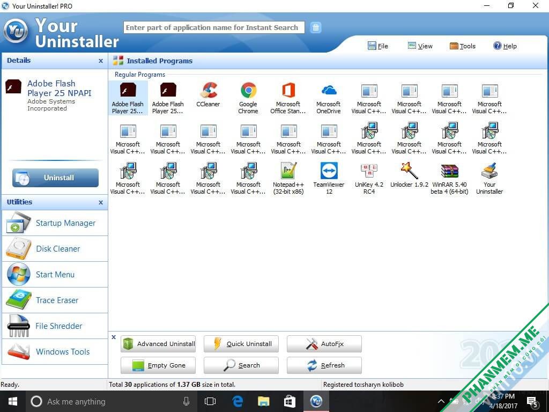Click the Task View taskbar button
The image size is (549, 412).
[x=210, y=401]
